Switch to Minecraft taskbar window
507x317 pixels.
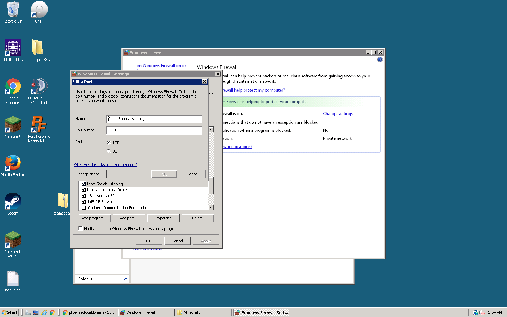[204, 312]
